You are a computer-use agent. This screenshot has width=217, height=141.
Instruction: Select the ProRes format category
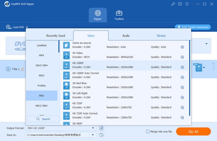[x=42, y=86]
